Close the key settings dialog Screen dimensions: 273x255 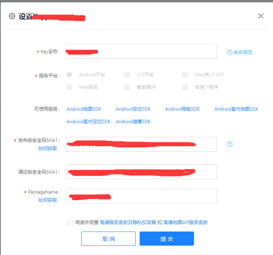pyautogui.click(x=260, y=16)
